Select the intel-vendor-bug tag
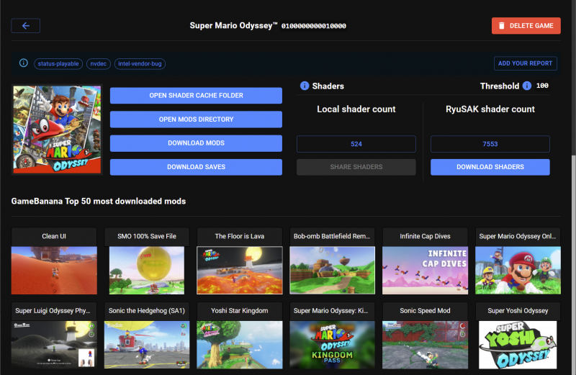The image size is (576, 375). coord(140,63)
